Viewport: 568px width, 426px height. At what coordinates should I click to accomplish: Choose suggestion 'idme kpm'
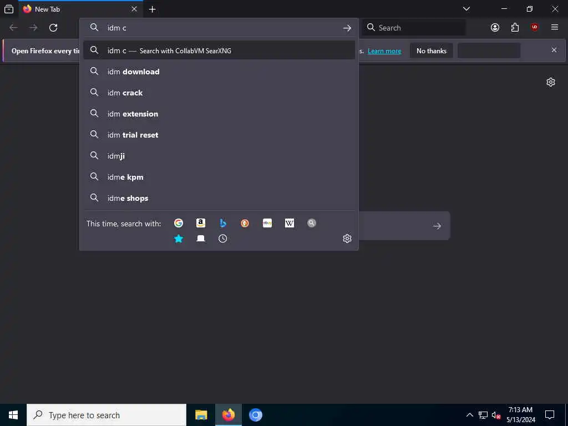(219, 177)
